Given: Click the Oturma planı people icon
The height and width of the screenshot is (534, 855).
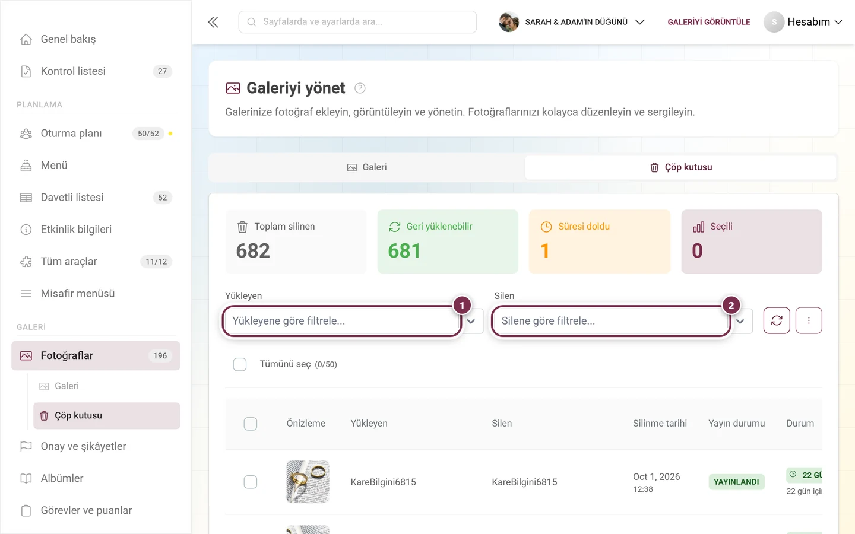Looking at the screenshot, I should [26, 133].
